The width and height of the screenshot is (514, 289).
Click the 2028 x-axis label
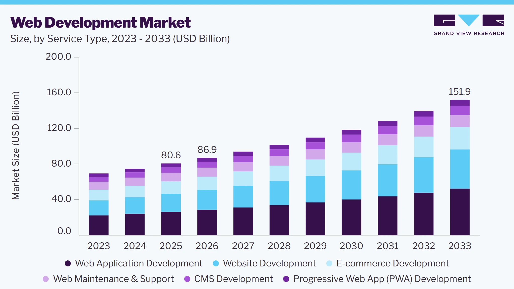point(279,246)
